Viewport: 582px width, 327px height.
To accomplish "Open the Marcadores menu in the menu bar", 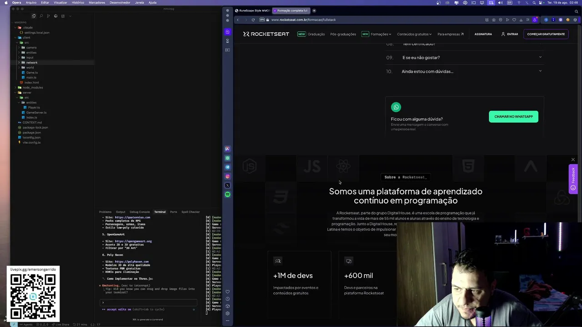I will coord(97,2).
